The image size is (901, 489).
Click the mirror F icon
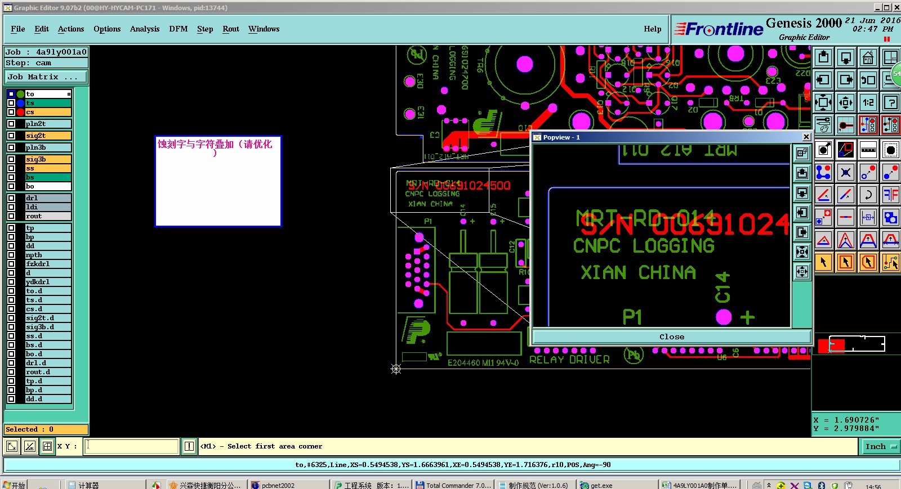click(x=891, y=195)
